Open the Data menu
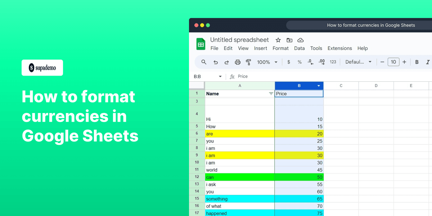The image size is (432, 216). [299, 48]
